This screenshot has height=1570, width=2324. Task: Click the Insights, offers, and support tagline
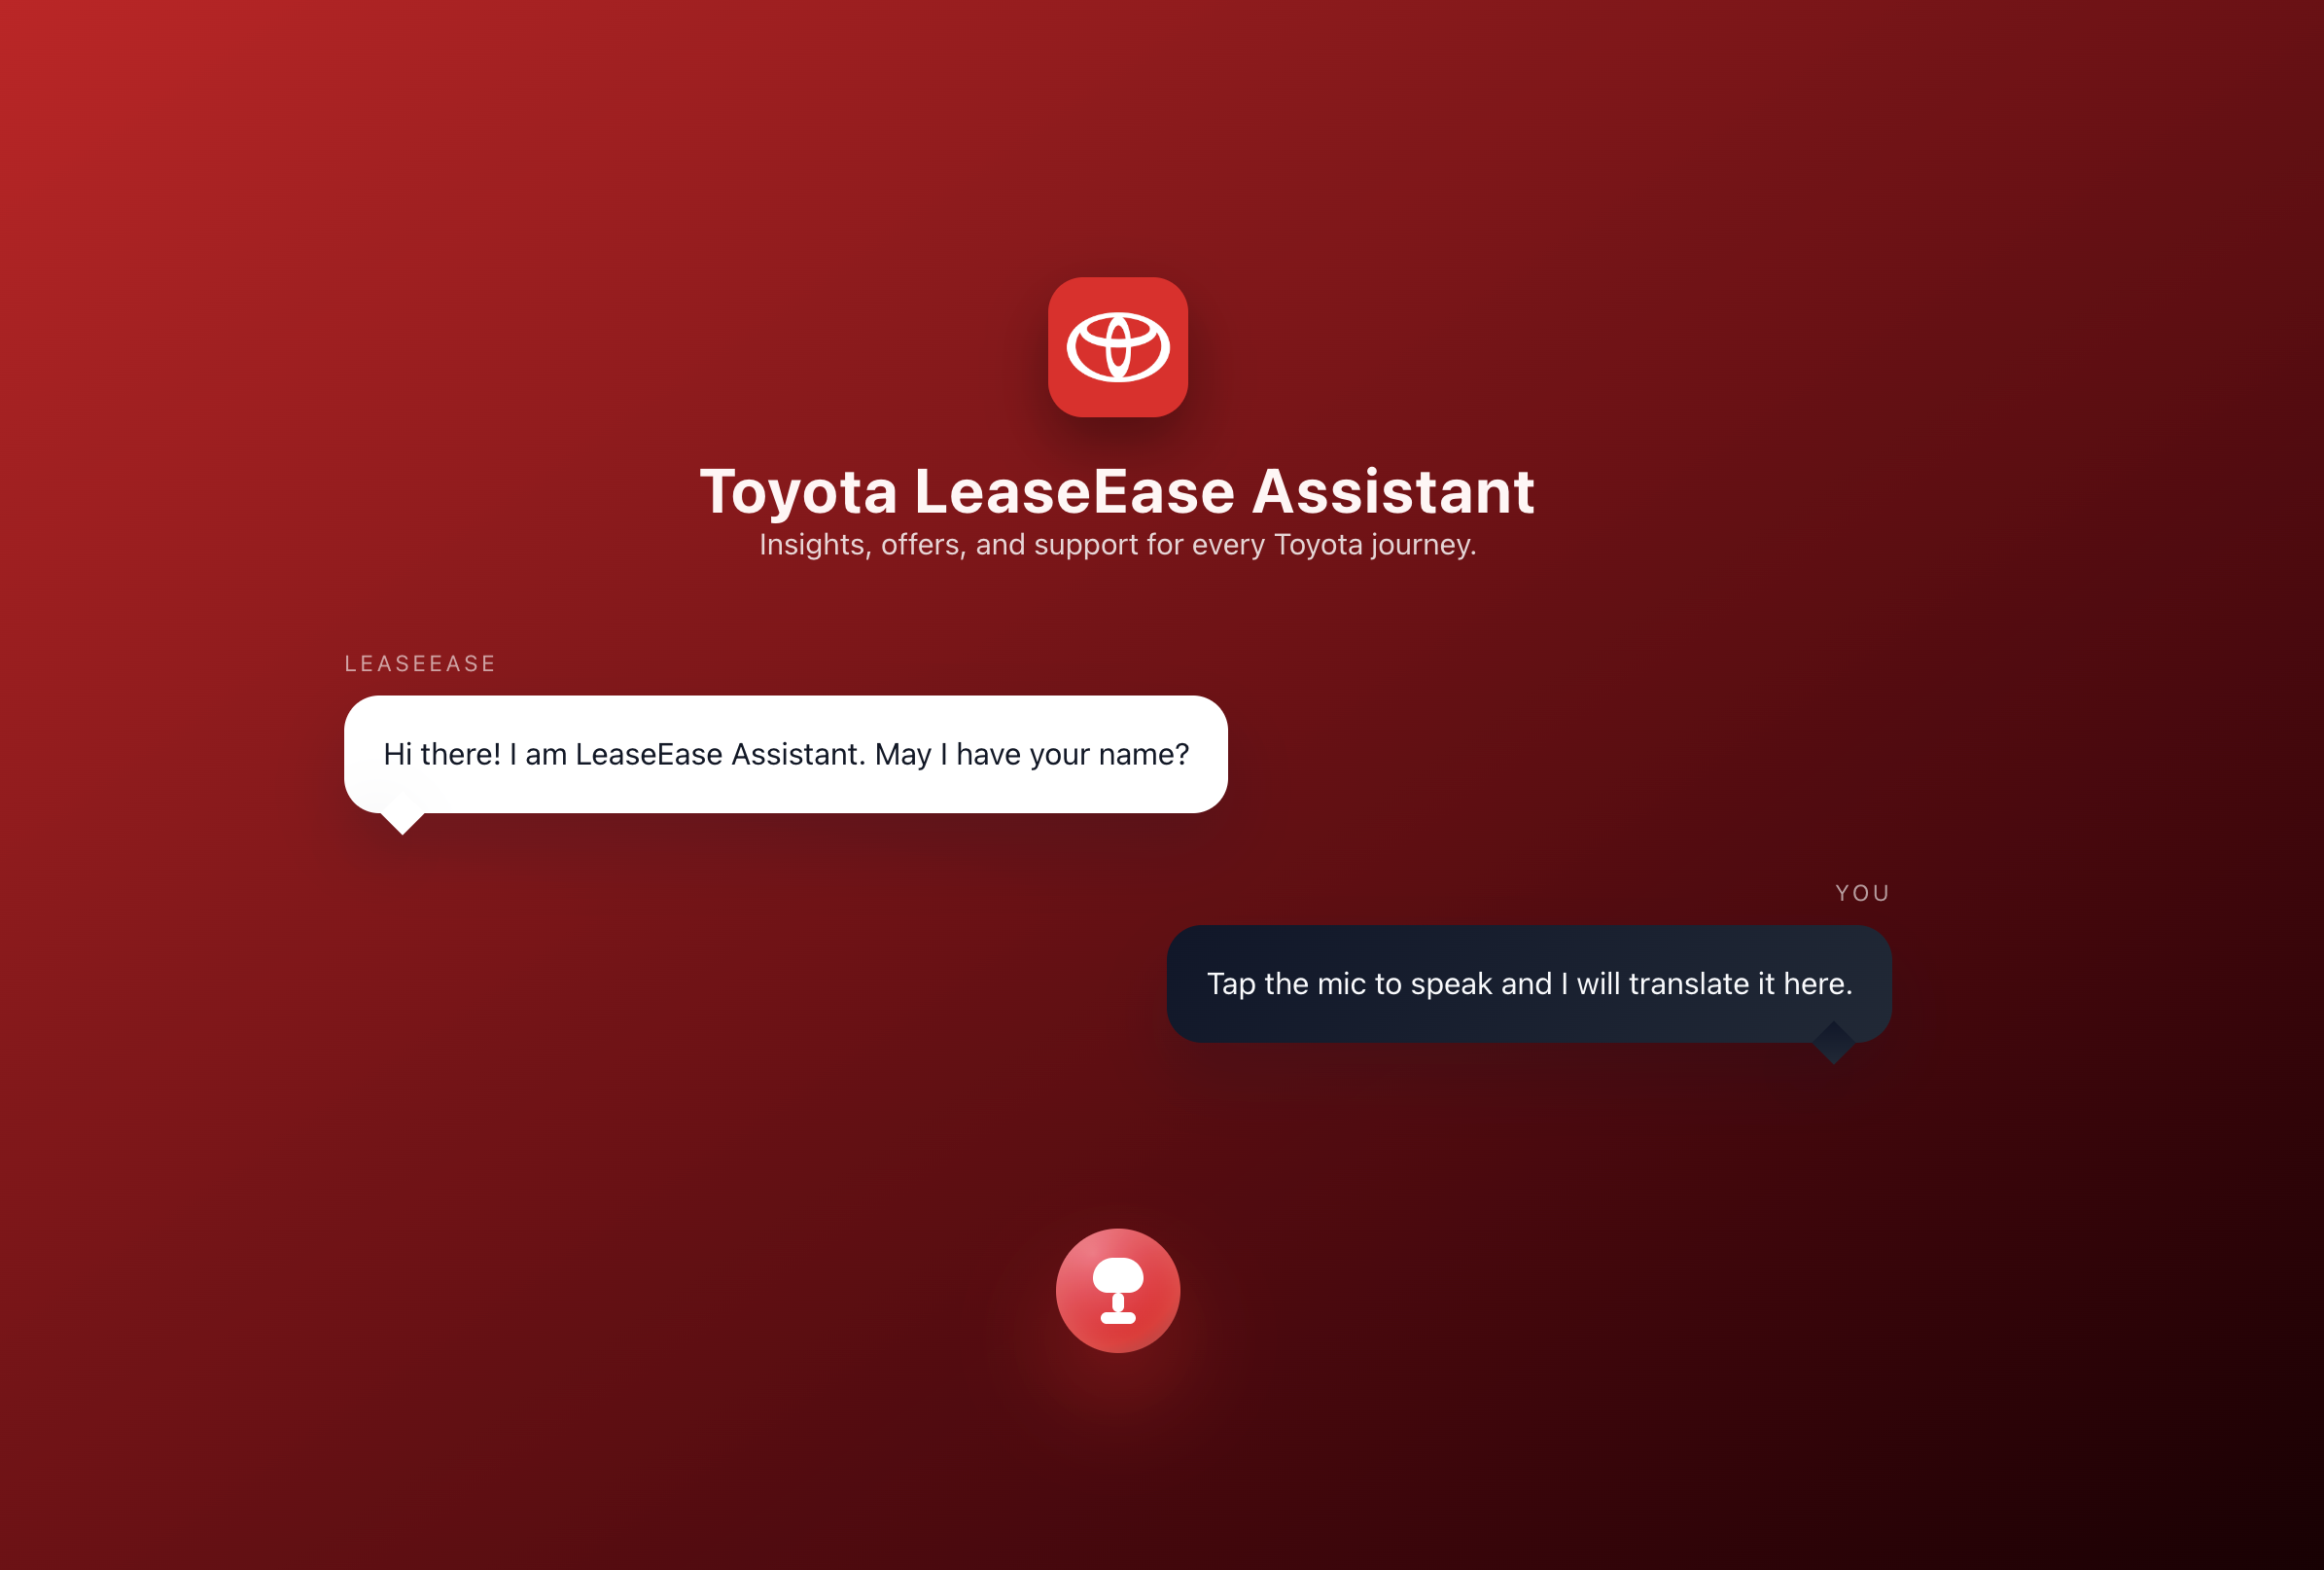click(1117, 545)
